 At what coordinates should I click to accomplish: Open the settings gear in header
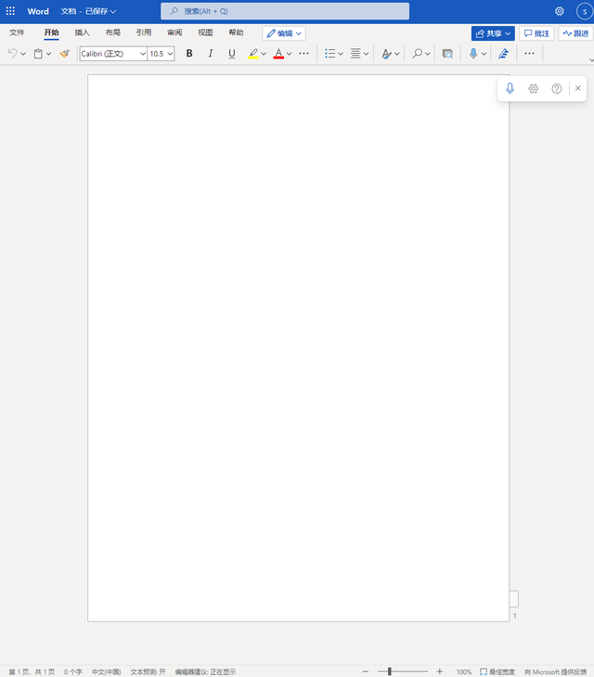(560, 11)
